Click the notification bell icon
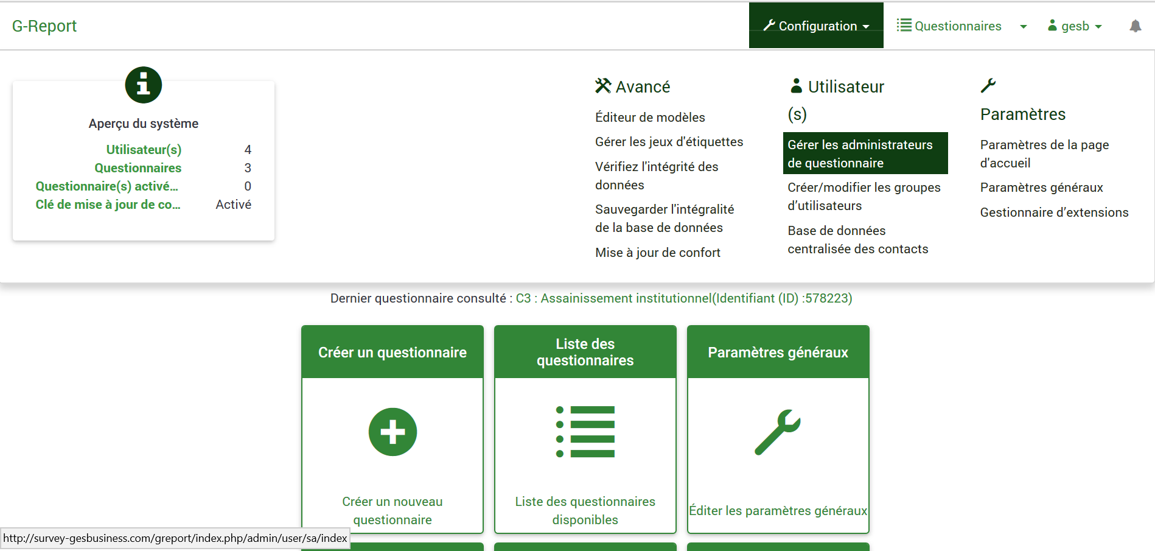The width and height of the screenshot is (1155, 551). tap(1135, 26)
